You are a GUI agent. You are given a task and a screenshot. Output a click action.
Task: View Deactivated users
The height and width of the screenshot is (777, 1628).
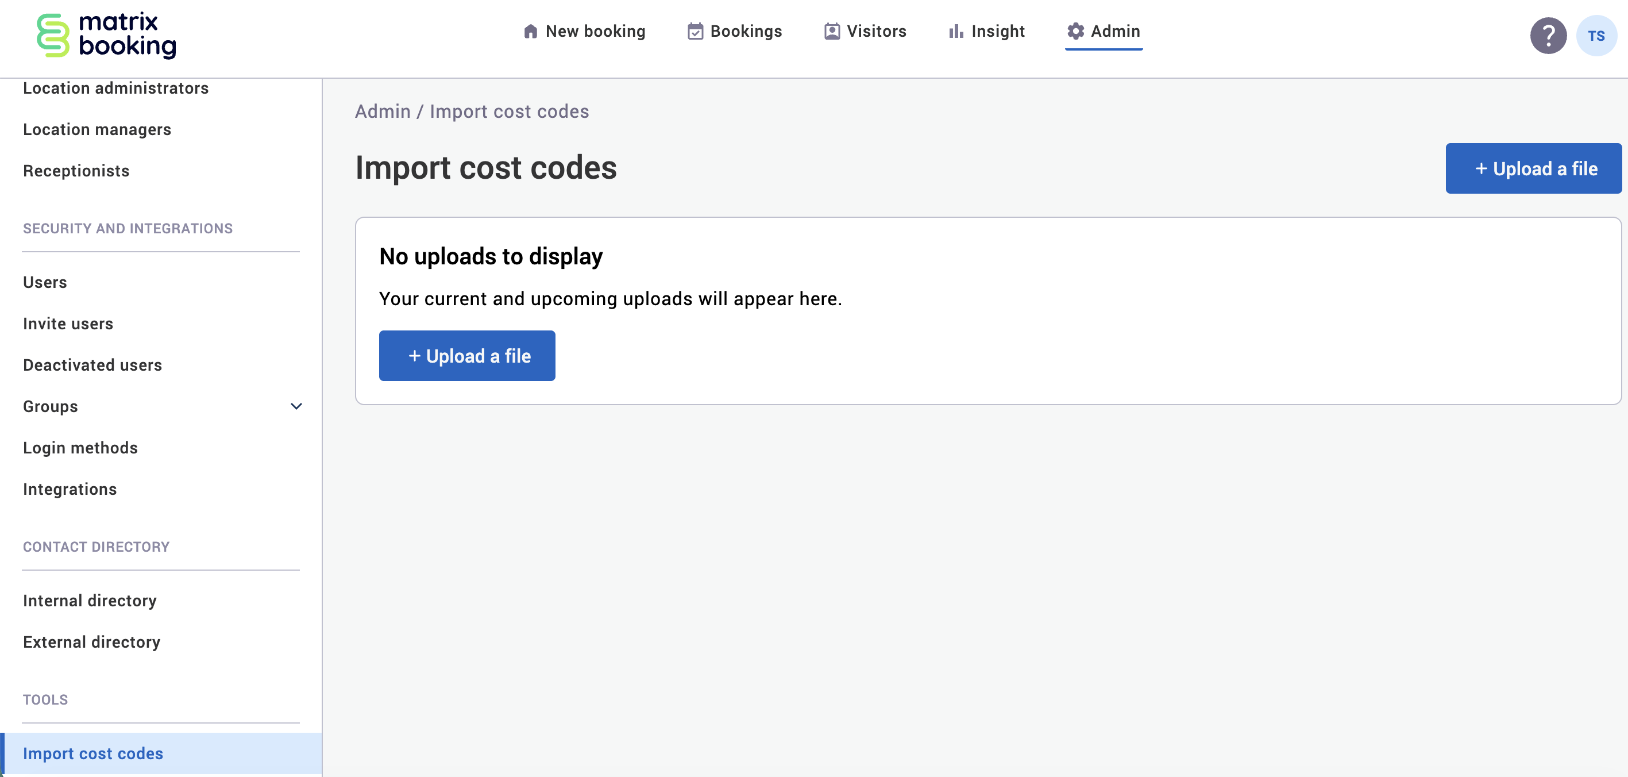click(92, 365)
